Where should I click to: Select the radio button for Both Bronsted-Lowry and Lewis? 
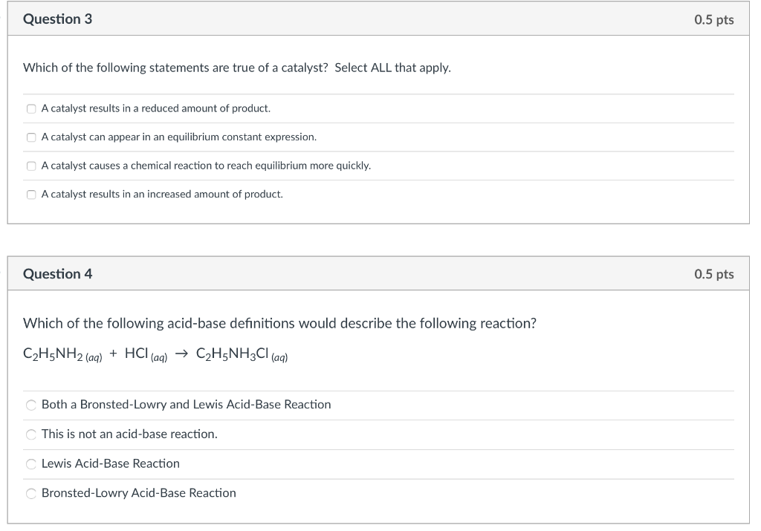(x=31, y=405)
